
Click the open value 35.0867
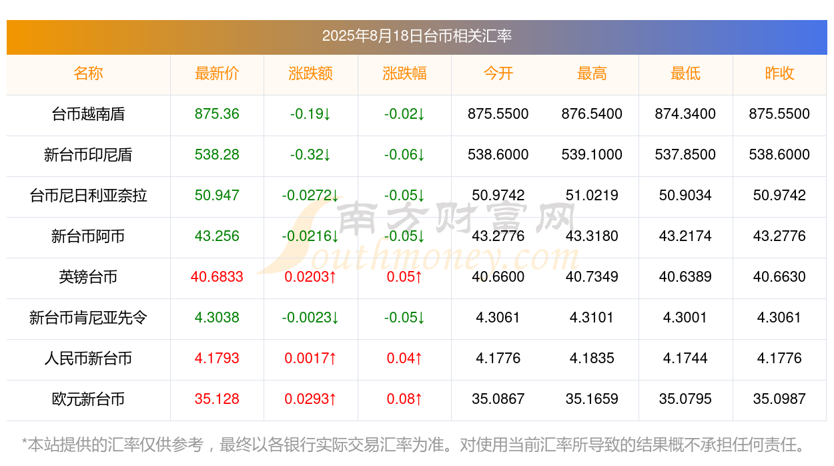coord(498,399)
